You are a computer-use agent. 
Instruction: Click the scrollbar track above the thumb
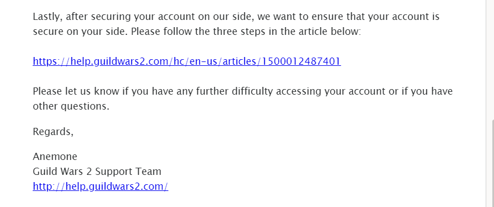click(492, 60)
